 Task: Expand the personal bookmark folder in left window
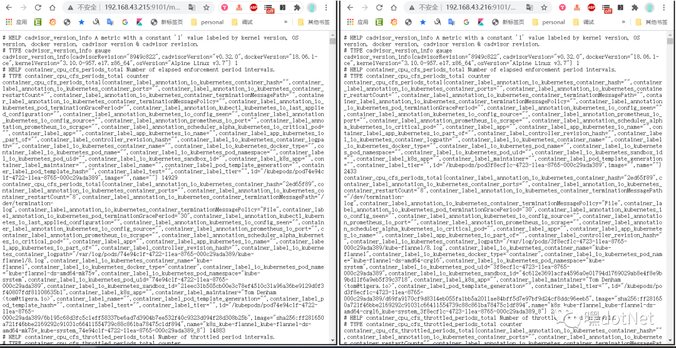(207, 22)
